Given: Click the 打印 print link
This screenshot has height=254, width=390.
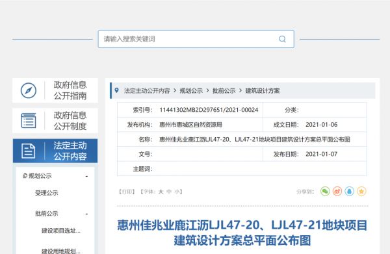Looking at the screenshot, I should 127,192.
